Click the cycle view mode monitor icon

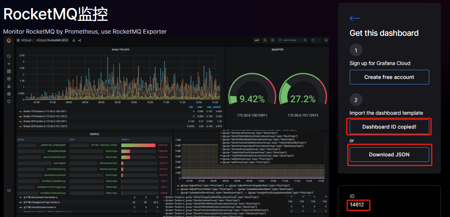coord(326,40)
